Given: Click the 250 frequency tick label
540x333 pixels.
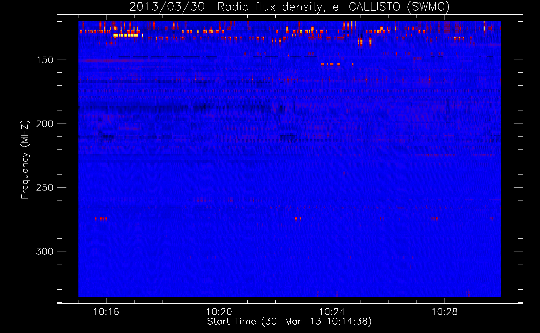Looking at the screenshot, I should pyautogui.click(x=45, y=188).
